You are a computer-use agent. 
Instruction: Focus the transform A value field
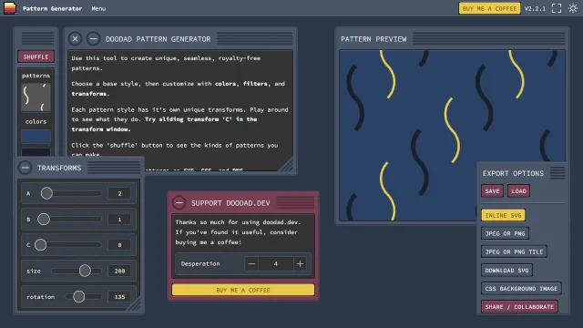[119, 193]
